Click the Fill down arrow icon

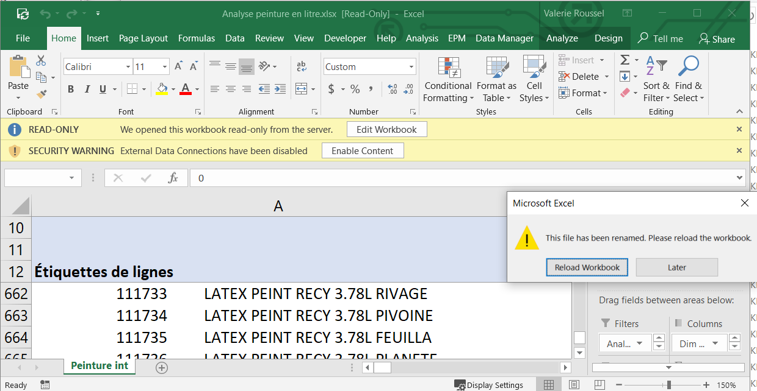tap(625, 77)
